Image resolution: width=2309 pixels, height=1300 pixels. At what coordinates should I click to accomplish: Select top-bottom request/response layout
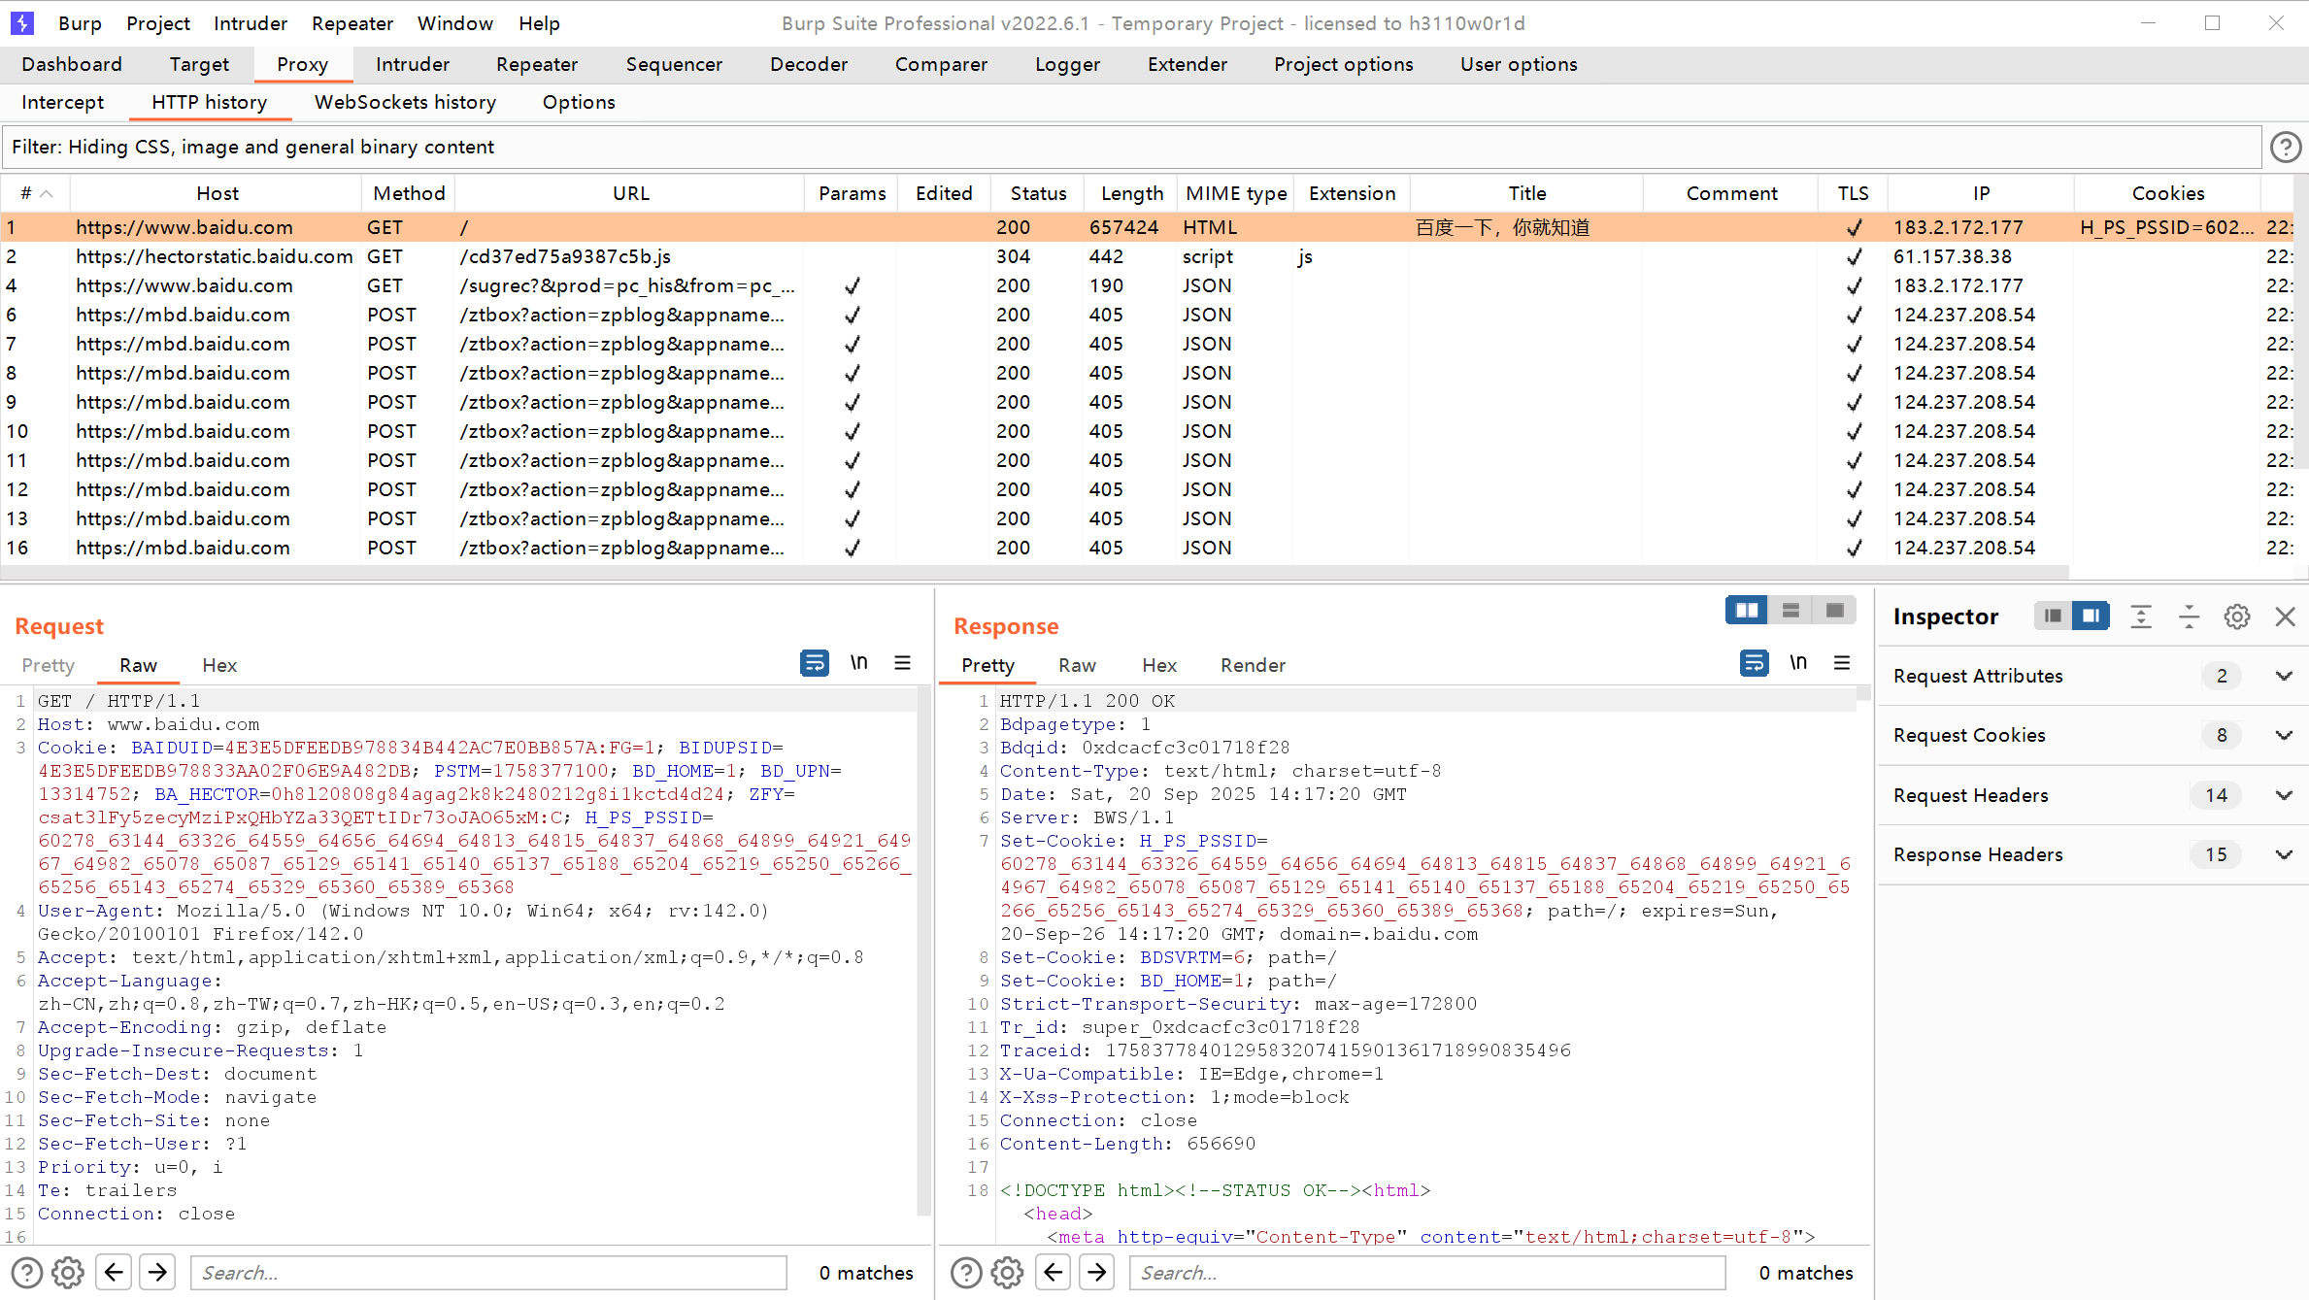[x=1791, y=611]
